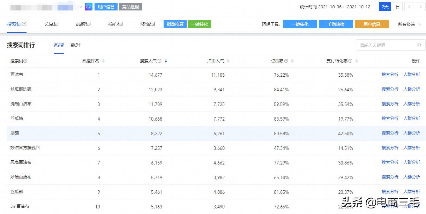
Task: Click help icon in 搜索词 column header
Action: [25, 61]
